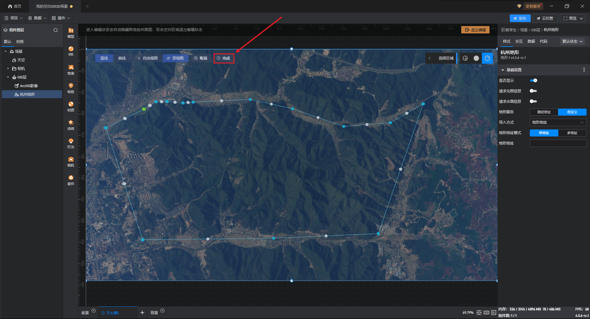Click the search icon in 组件图层 panel
Viewport: 590px width, 319px height.
(56, 30)
